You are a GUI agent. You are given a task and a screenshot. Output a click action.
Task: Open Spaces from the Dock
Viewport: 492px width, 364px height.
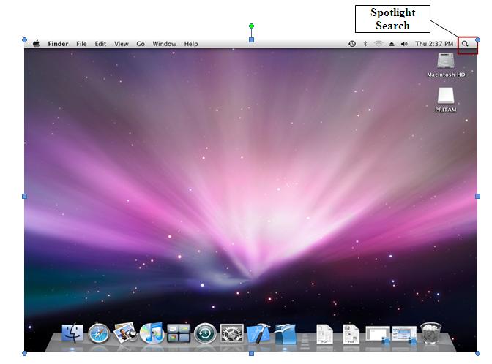click(x=179, y=333)
